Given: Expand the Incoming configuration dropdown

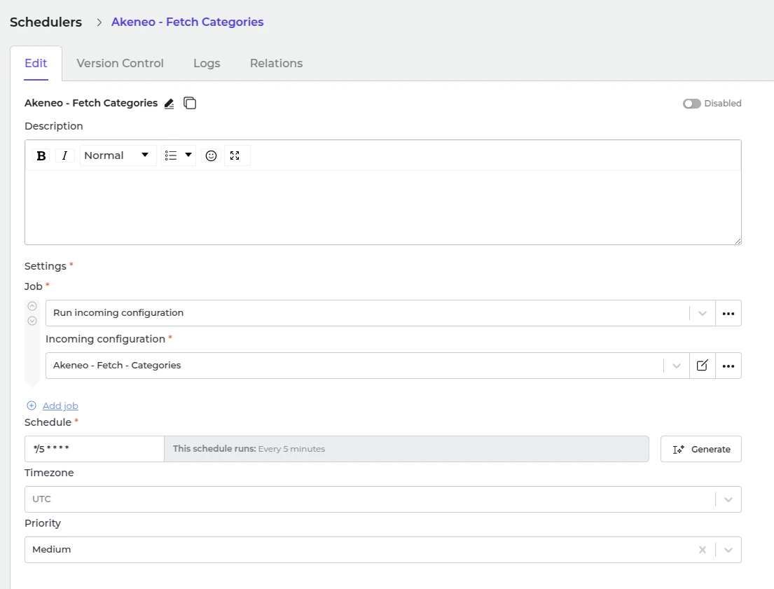Looking at the screenshot, I should [676, 366].
